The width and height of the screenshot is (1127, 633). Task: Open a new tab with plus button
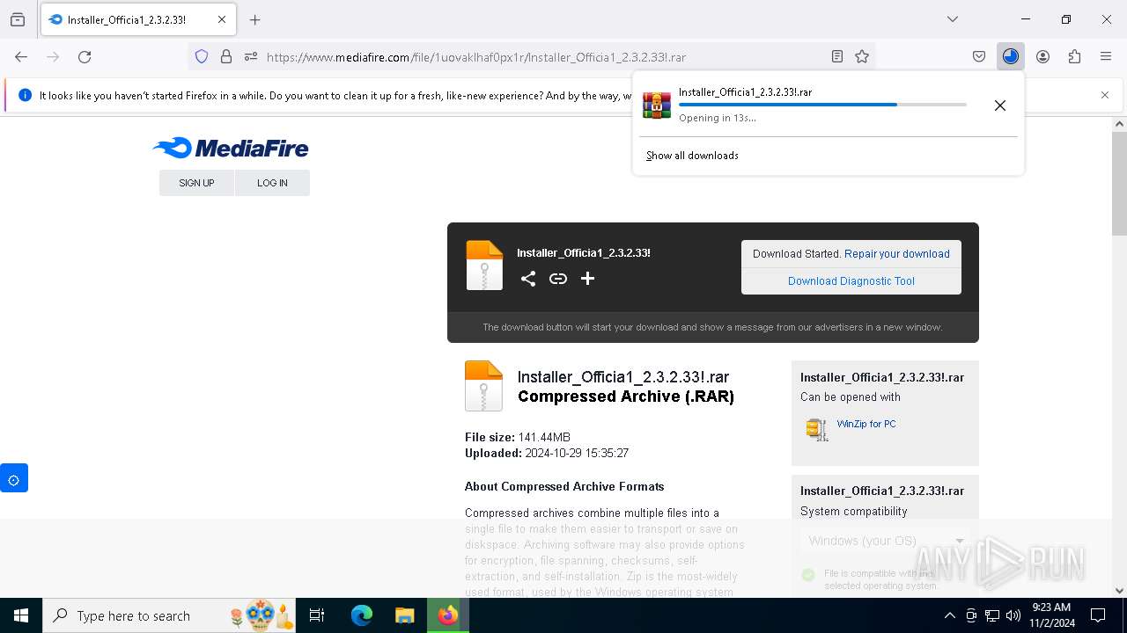(255, 19)
